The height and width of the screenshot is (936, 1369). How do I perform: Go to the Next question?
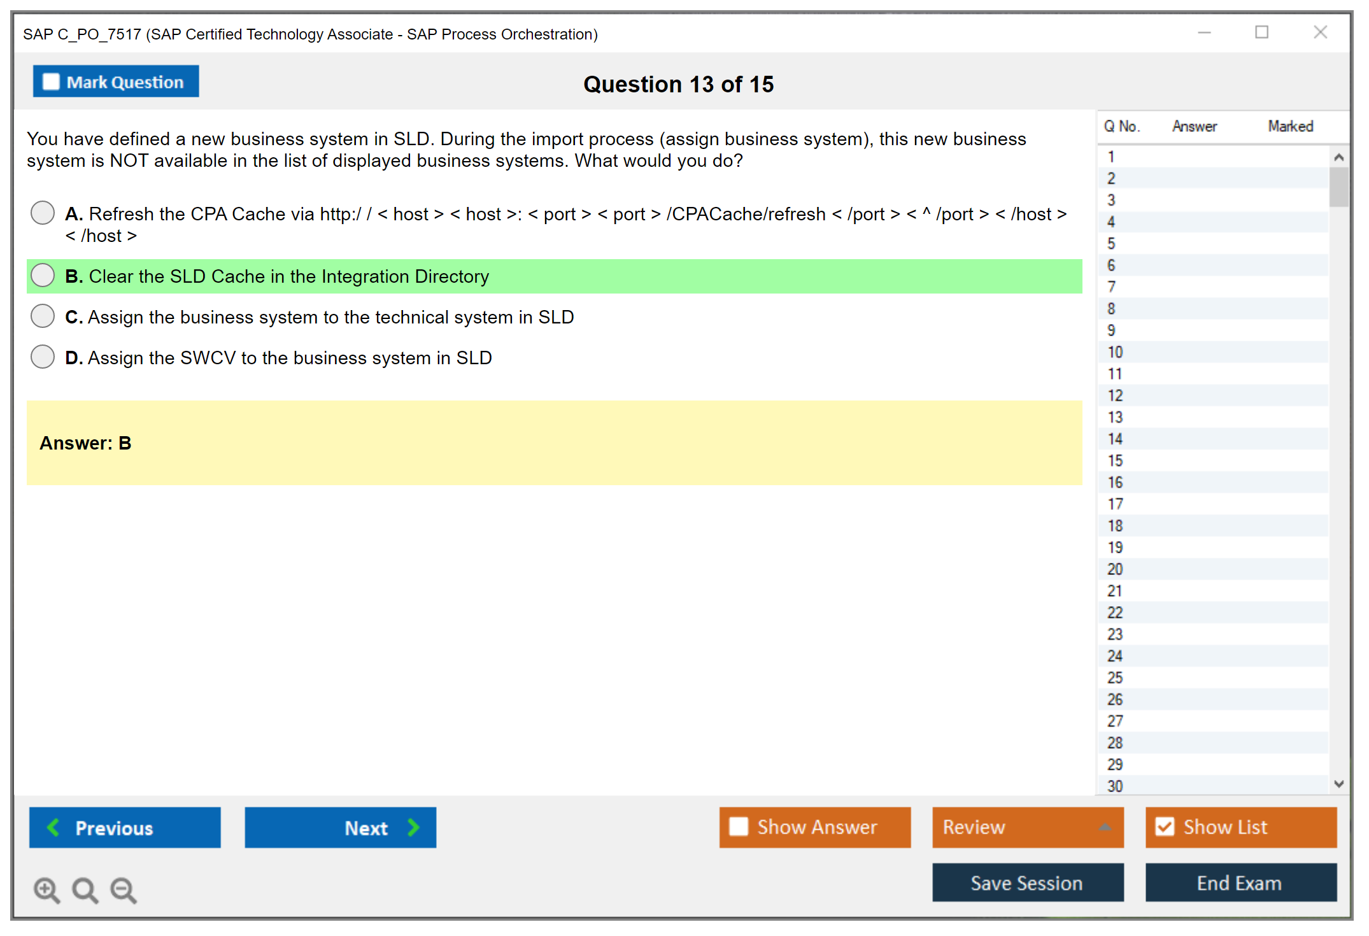click(340, 827)
